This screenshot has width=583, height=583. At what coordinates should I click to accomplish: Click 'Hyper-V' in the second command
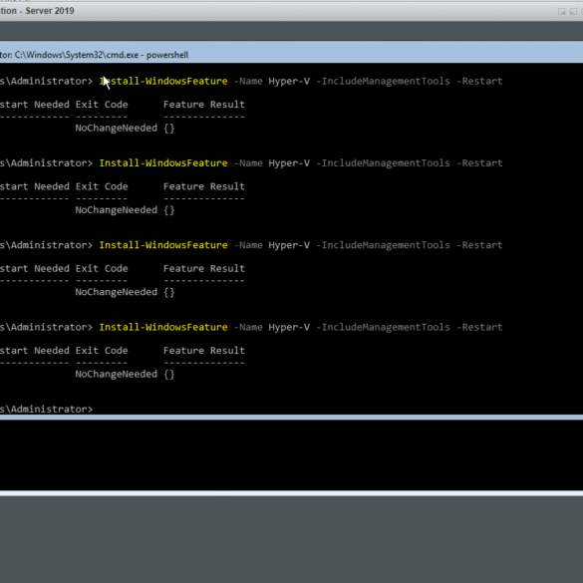pos(289,163)
